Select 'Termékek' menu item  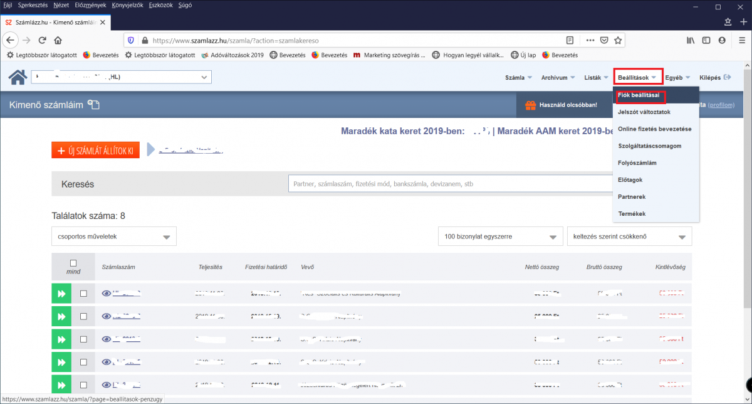[656, 213]
